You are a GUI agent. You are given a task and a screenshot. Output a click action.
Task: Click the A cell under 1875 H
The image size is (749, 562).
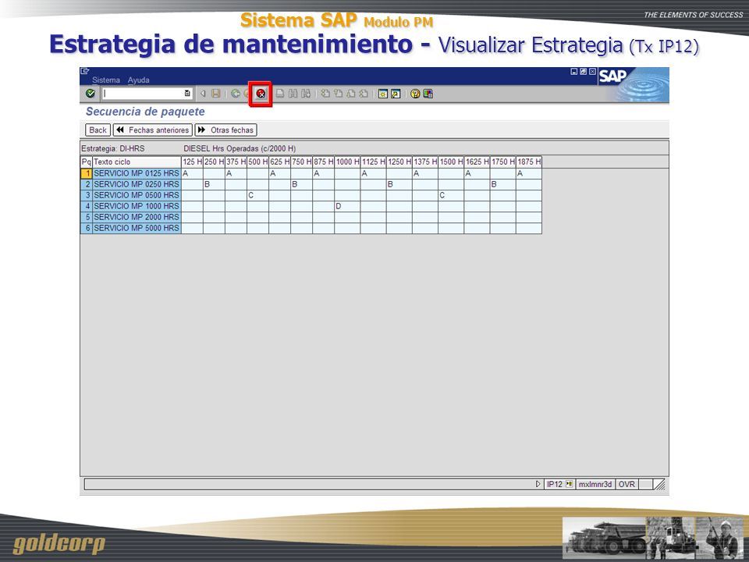pos(529,173)
